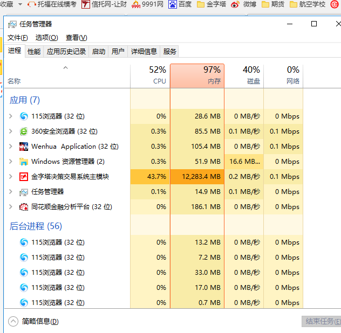Collapse details via 简略信息 arrow icon
The height and width of the screenshot is (333, 341).
coord(13,321)
